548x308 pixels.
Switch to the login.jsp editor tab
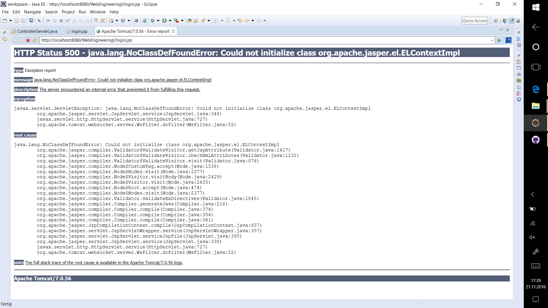click(77, 31)
